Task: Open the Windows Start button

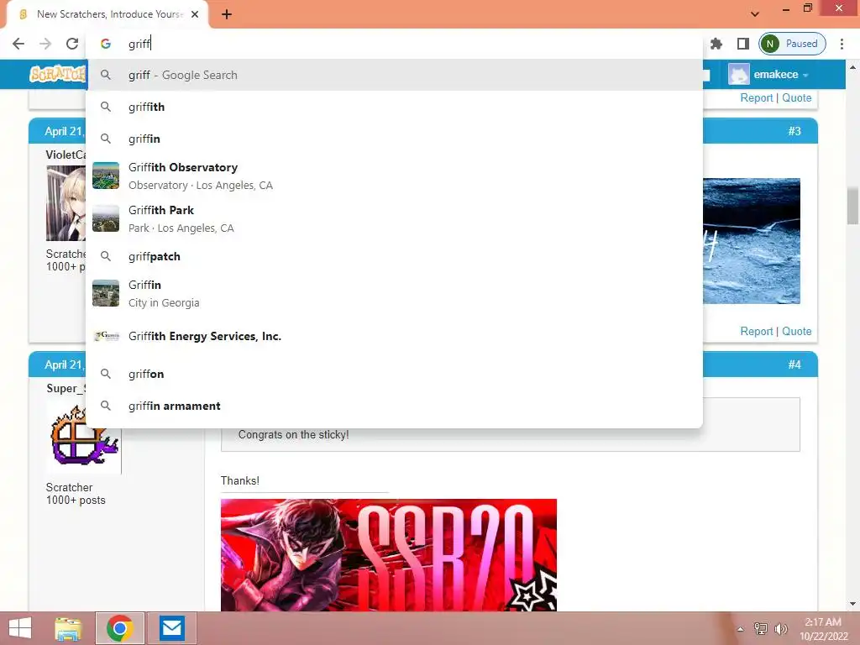Action: 20,628
